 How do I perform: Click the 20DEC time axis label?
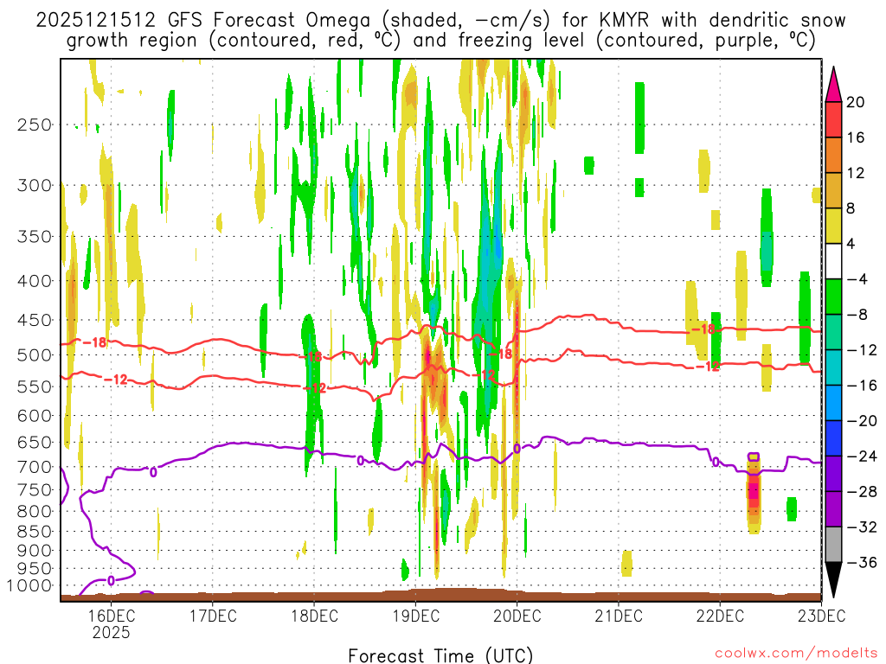tap(517, 616)
